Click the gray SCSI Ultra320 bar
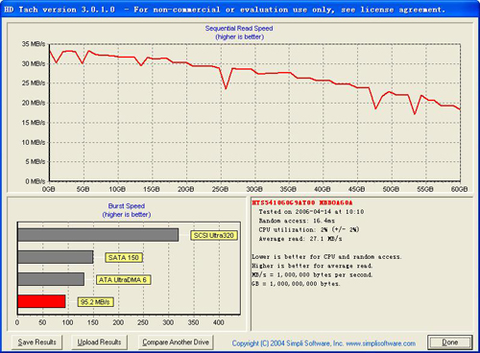The image size is (480, 353). click(x=98, y=235)
